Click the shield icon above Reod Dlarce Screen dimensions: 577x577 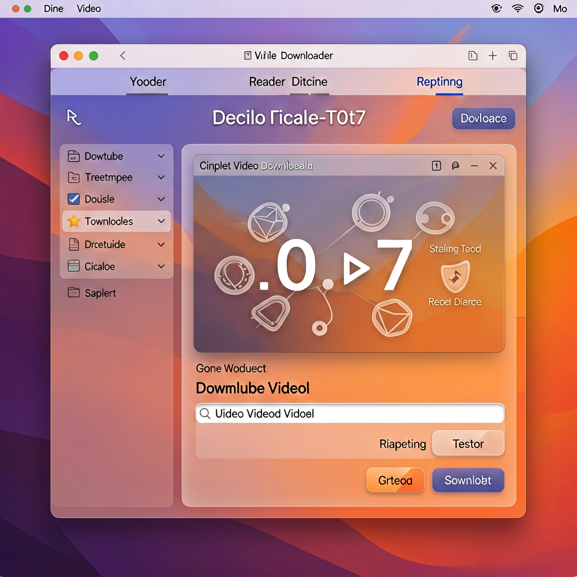coord(455,276)
